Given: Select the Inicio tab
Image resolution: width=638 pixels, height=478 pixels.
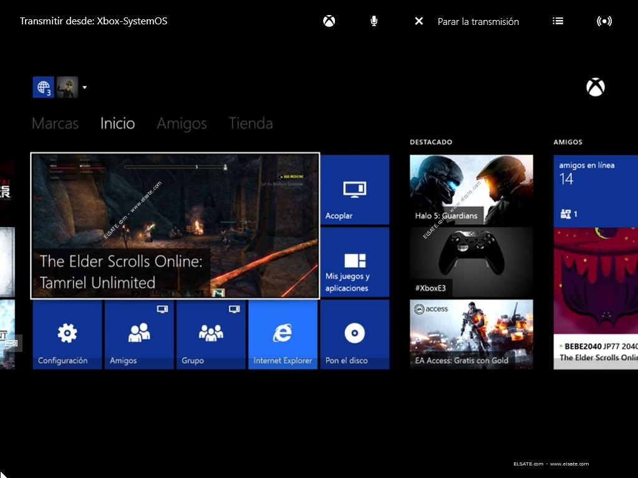Looking at the screenshot, I should [x=118, y=124].
